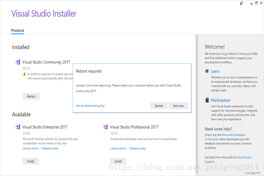264x176 pixels.
Task: Click the Marketplace shopping bag icon
Action: tap(207, 100)
